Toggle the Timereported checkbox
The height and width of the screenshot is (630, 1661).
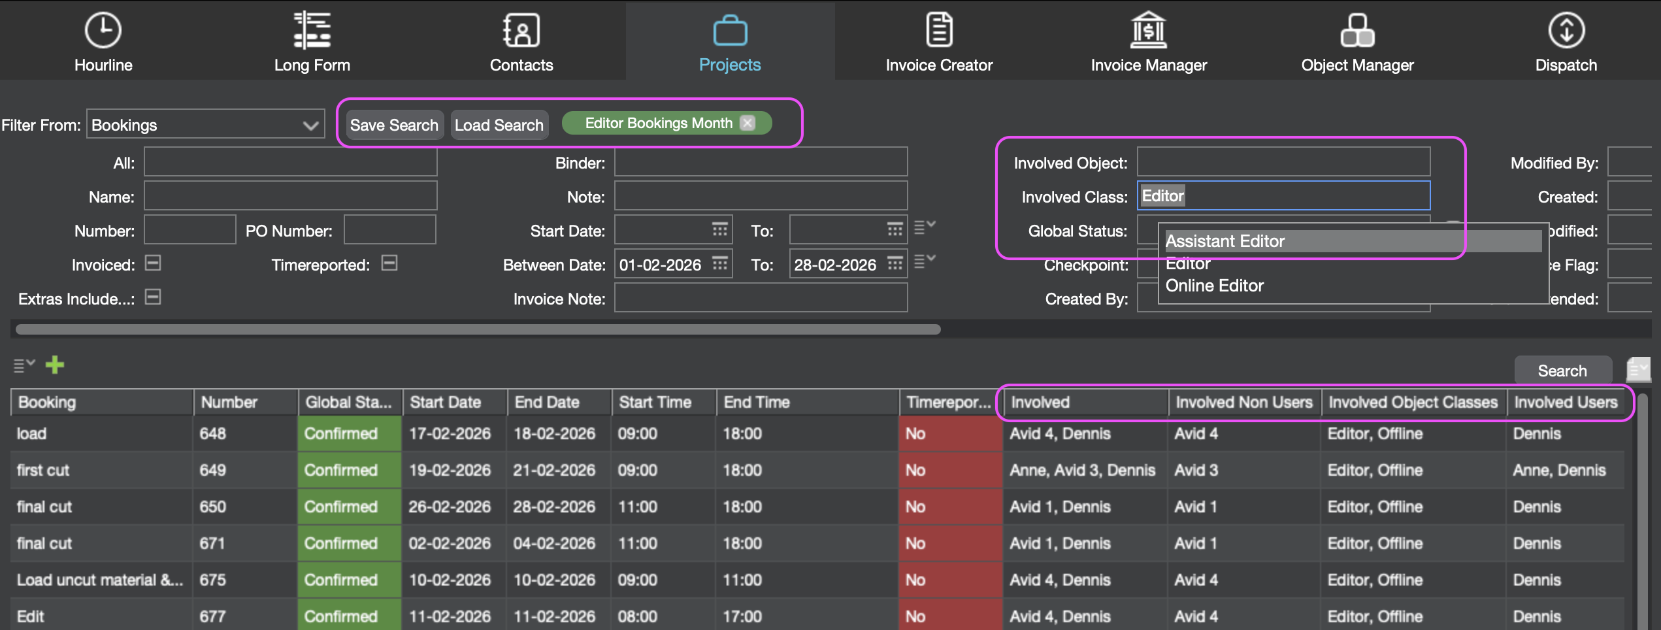389,263
